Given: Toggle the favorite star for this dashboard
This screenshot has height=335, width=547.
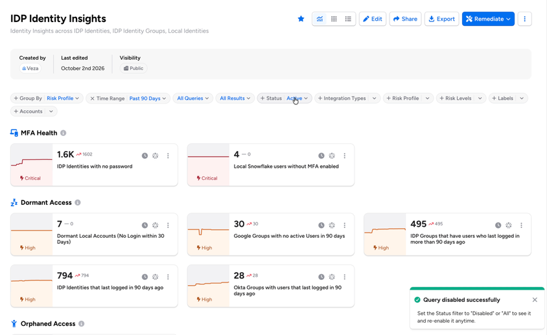Looking at the screenshot, I should (x=301, y=19).
